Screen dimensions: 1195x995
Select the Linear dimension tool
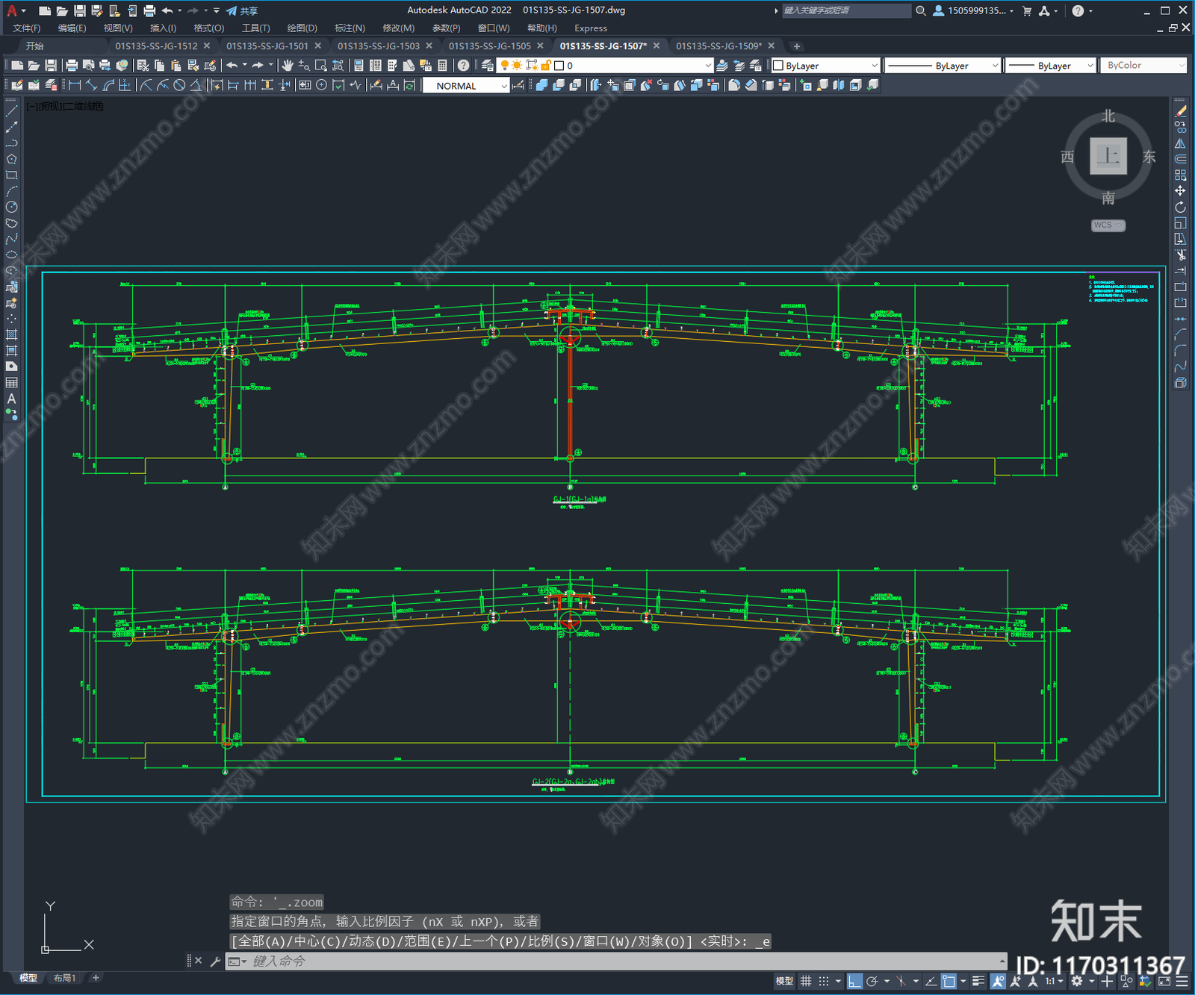(x=75, y=85)
